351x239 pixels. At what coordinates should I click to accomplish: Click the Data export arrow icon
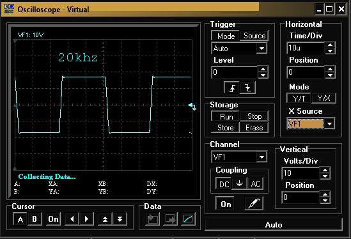click(x=170, y=219)
